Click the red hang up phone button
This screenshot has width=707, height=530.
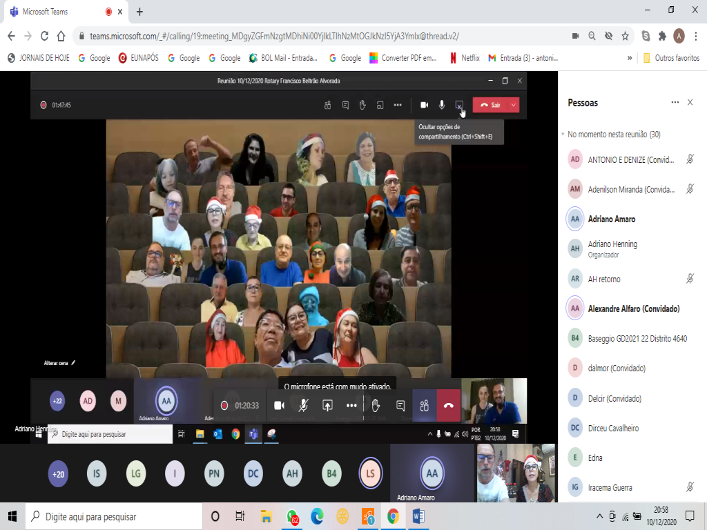[448, 406]
